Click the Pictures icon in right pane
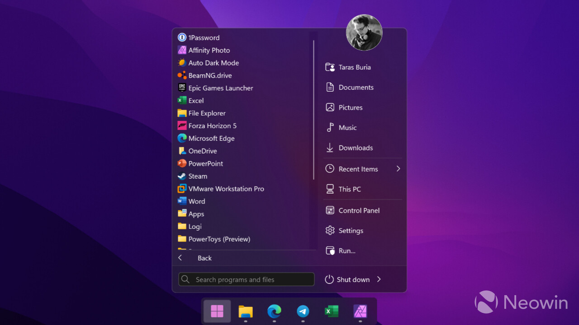Screen dimensions: 579x325 (330, 107)
